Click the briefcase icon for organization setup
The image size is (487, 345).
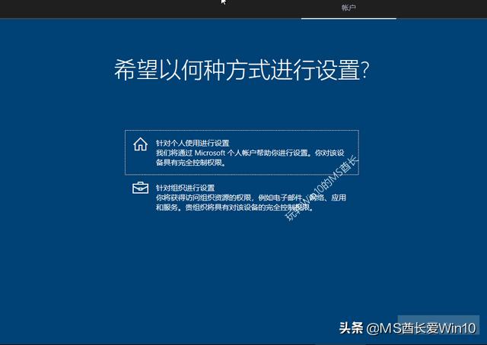(140, 188)
